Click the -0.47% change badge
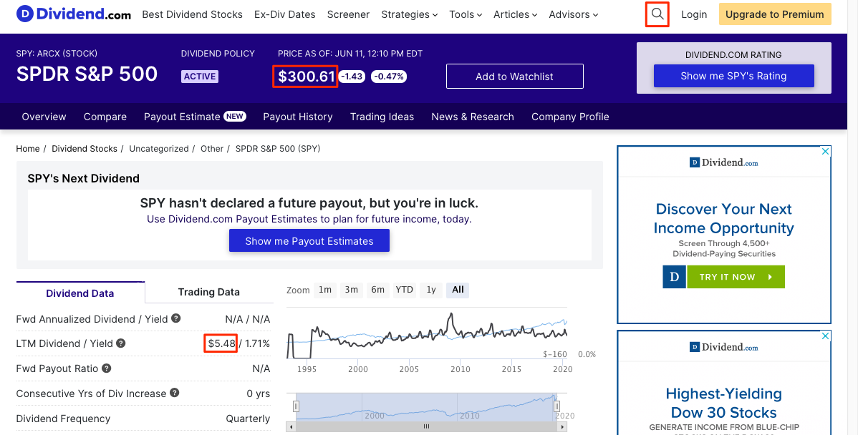The height and width of the screenshot is (435, 858). [389, 77]
